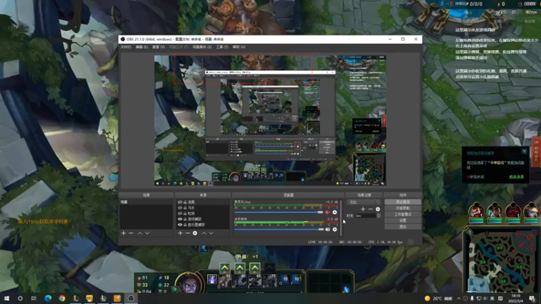The height and width of the screenshot is (304, 541).
Task: Open the Windows Start menu
Action: pyautogui.click(x=7, y=299)
